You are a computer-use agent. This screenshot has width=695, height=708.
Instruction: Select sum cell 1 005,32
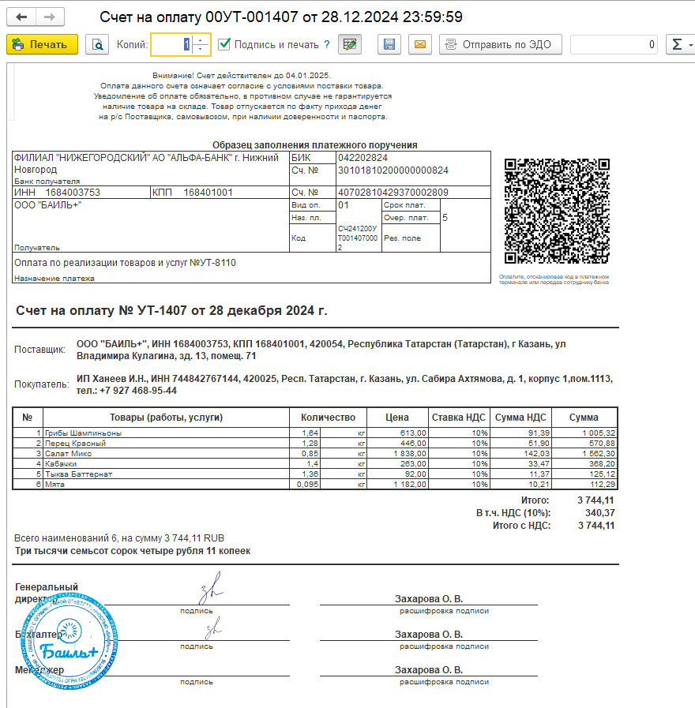pyautogui.click(x=584, y=433)
